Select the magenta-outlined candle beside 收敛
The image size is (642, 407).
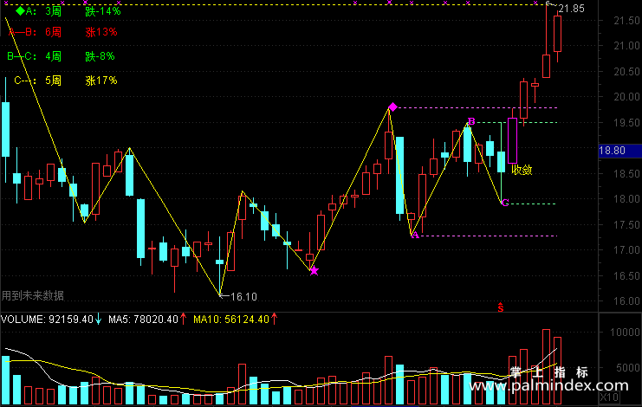(x=512, y=140)
